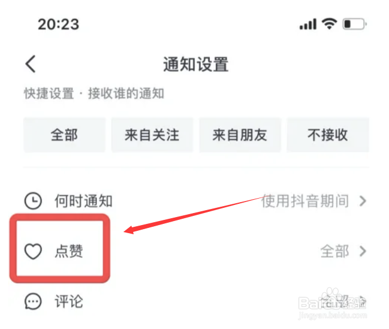Click the 全部 value in 点赞 row
Screen dimensions: 389x329
point(334,251)
